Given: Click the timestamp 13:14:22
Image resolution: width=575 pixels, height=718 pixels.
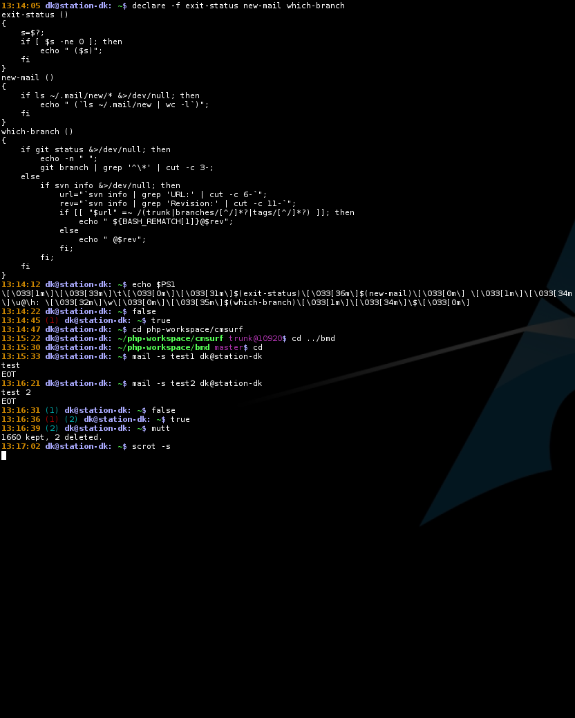Looking at the screenshot, I should coord(21,311).
